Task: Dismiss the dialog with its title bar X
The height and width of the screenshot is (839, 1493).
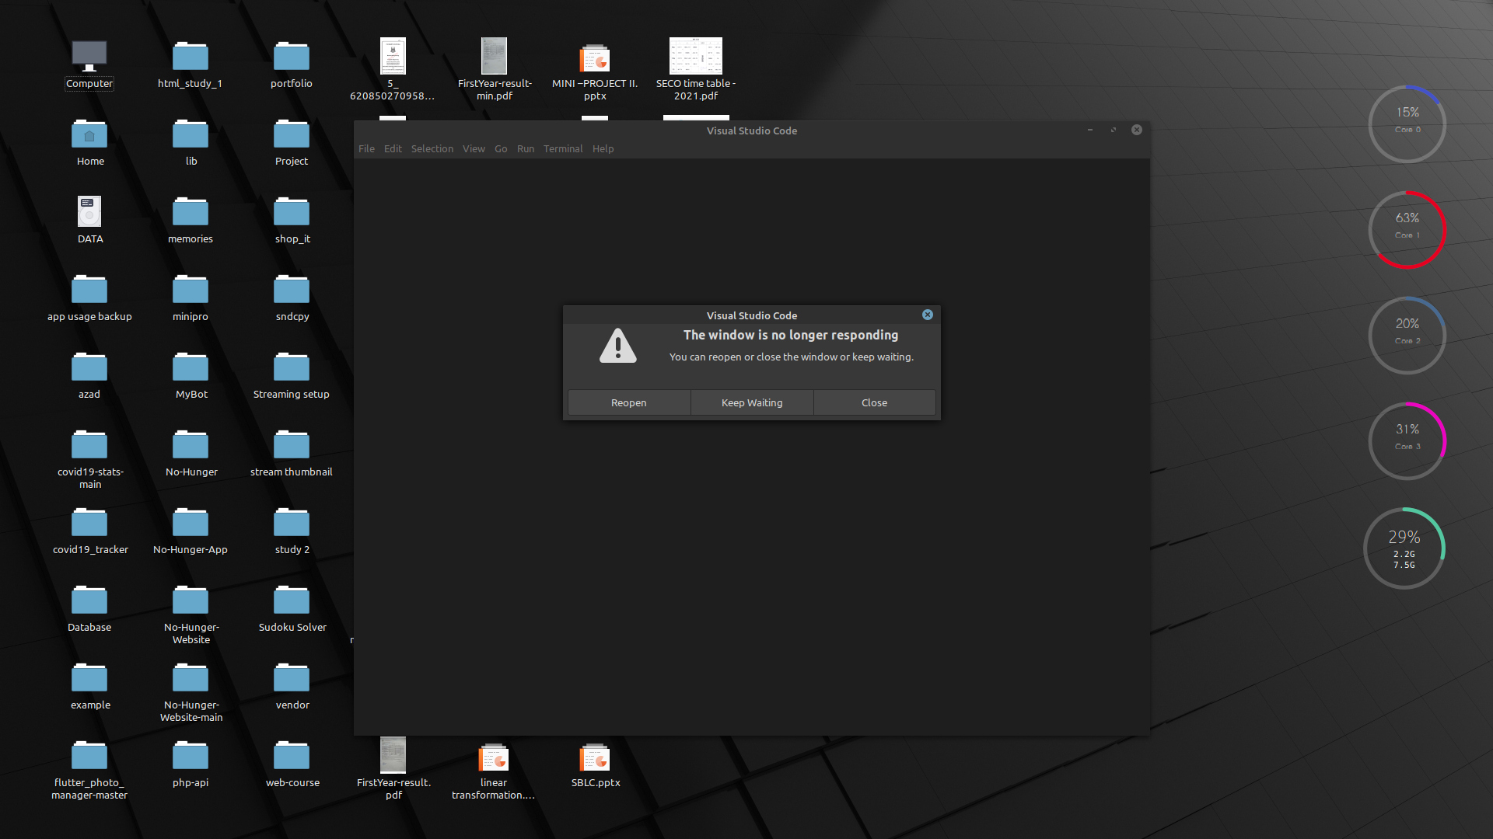Action: pyautogui.click(x=928, y=315)
